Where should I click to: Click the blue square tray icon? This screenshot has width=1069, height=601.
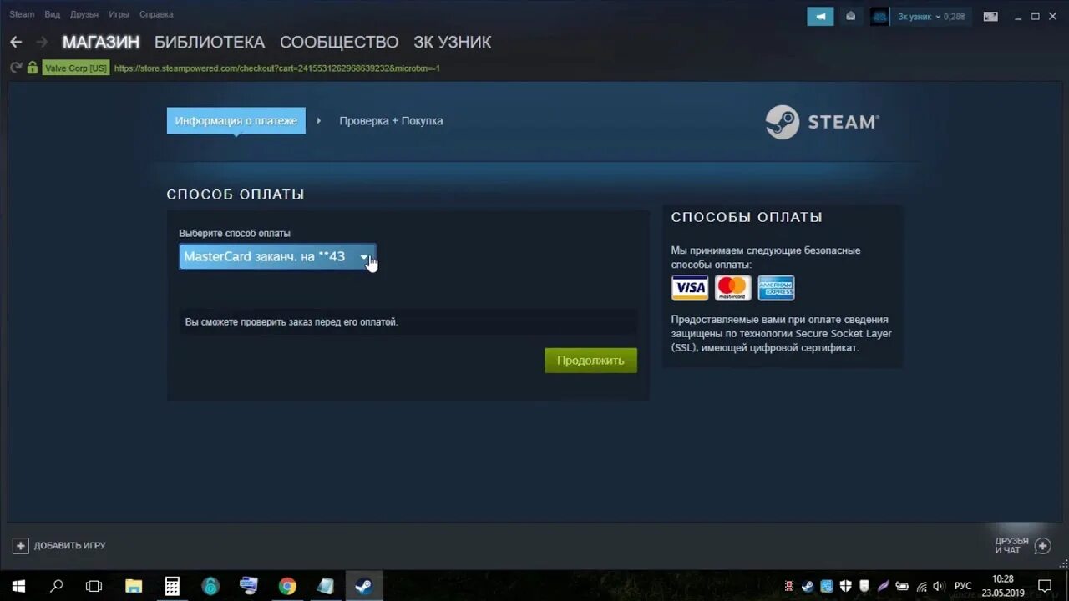tap(827, 586)
